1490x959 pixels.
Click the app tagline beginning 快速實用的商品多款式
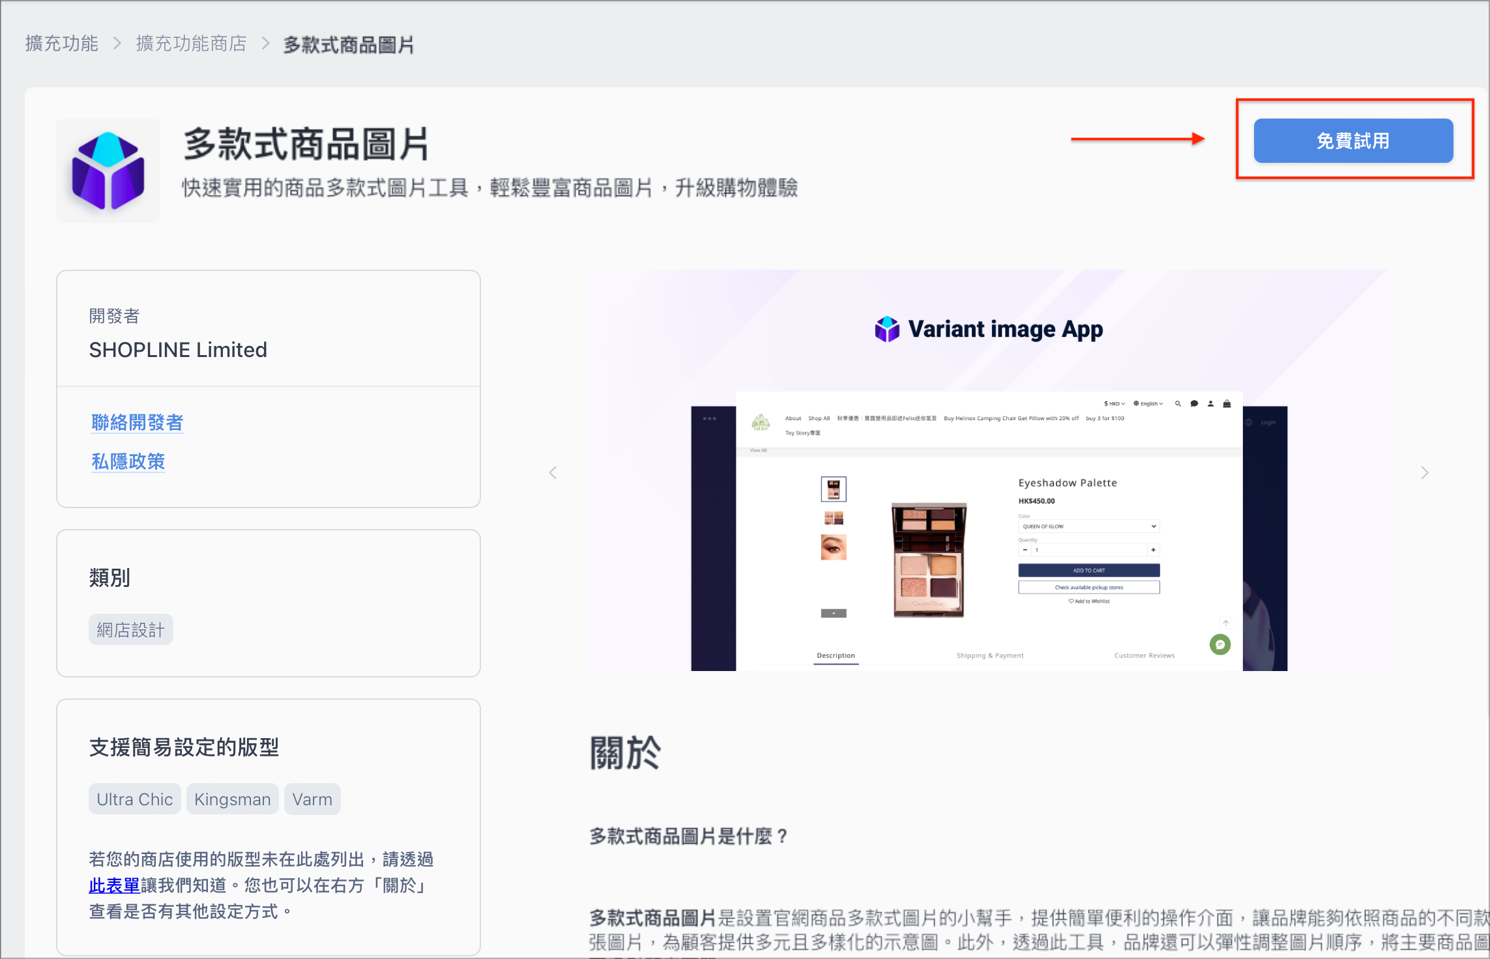pos(489,188)
